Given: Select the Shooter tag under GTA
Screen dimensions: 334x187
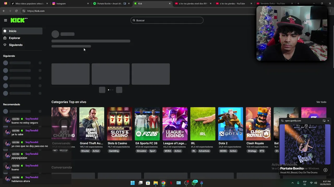Looking at the screenshot, I should click(85, 151).
